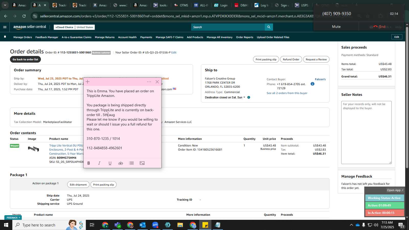409x230 pixels.
Task: Click into Seller Notes text area
Action: 366,132
